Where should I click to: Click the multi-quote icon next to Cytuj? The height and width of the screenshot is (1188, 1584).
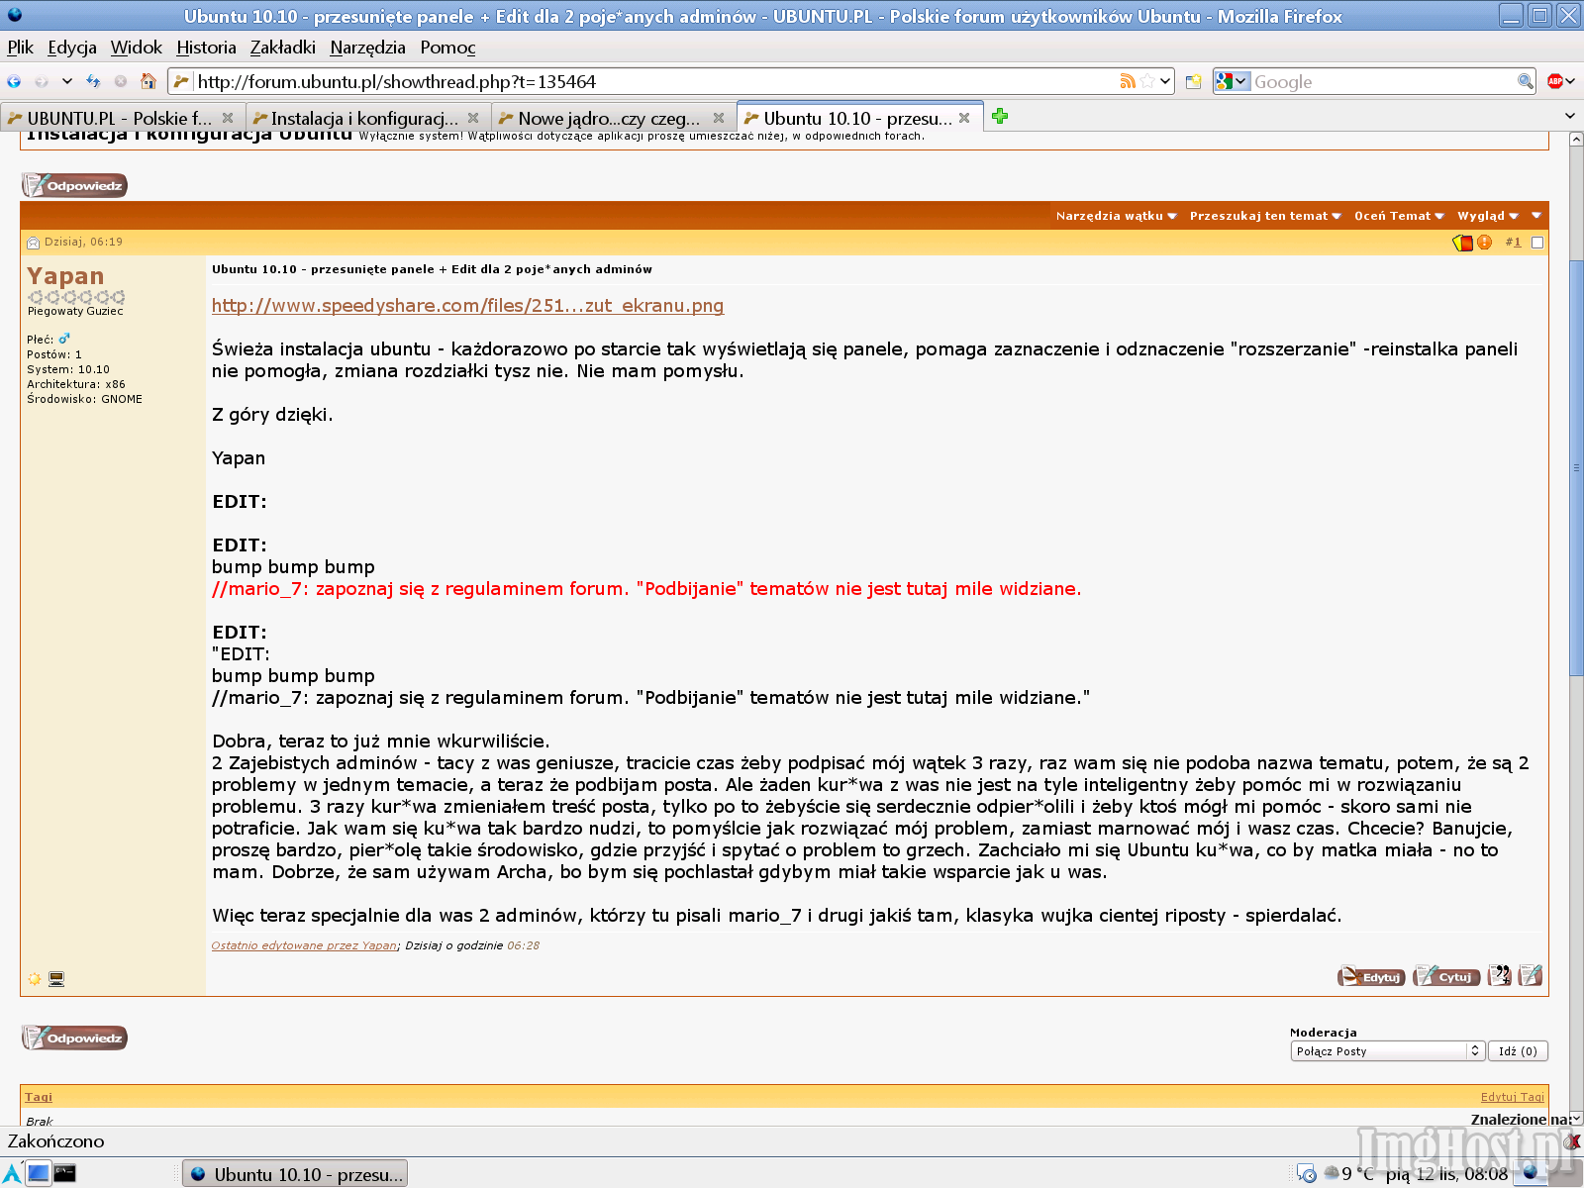pos(1500,976)
